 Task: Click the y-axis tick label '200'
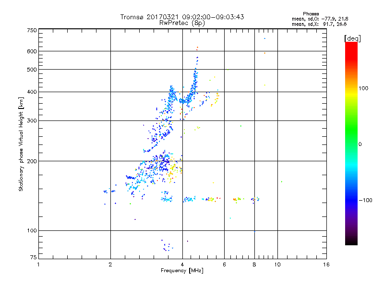tap(32, 161)
